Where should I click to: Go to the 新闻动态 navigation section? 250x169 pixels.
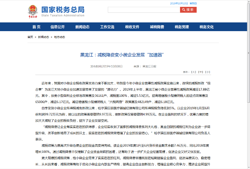point(82,27)
